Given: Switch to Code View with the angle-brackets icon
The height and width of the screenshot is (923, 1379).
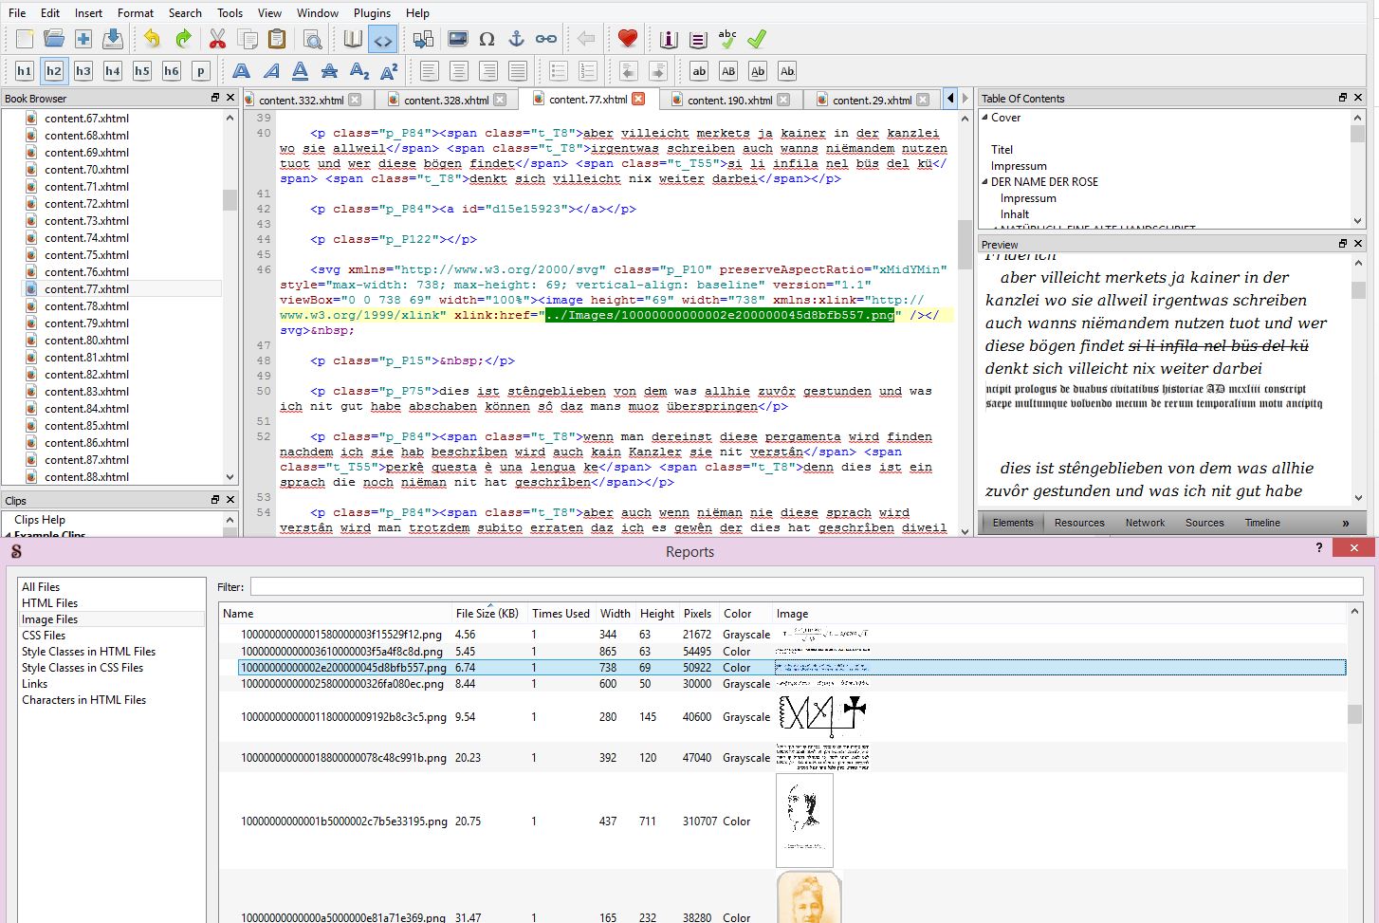Looking at the screenshot, I should coord(382,40).
